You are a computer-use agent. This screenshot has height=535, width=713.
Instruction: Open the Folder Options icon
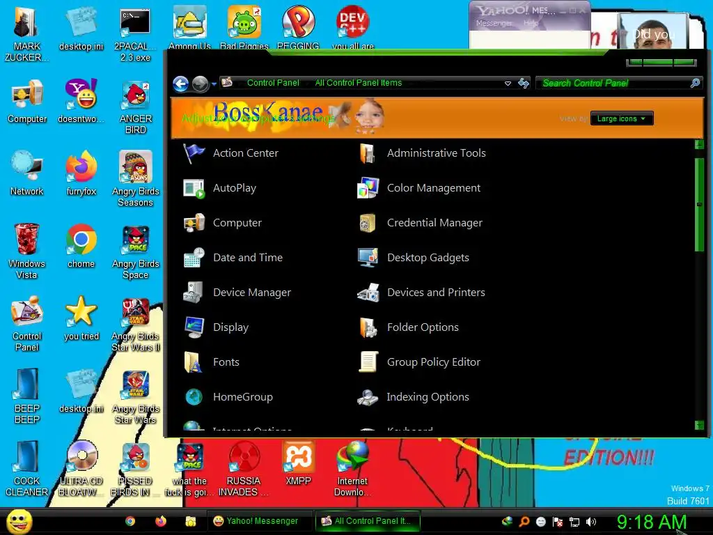368,327
